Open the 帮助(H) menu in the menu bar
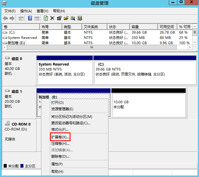The width and height of the screenshot is (199, 177). coord(59,11)
